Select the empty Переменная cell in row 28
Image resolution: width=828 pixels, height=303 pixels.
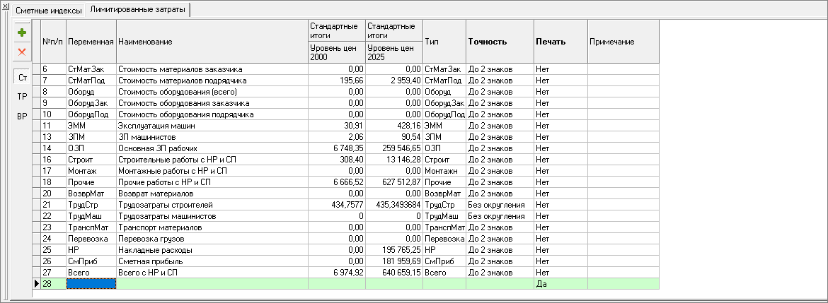91,283
